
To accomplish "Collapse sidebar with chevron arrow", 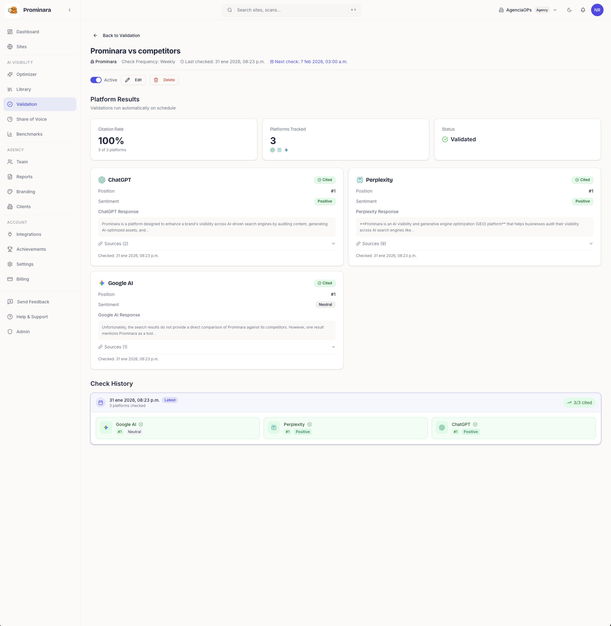I will (x=70, y=10).
